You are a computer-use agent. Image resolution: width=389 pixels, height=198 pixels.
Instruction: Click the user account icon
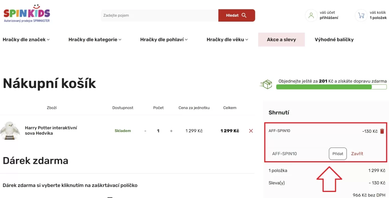coord(311,16)
